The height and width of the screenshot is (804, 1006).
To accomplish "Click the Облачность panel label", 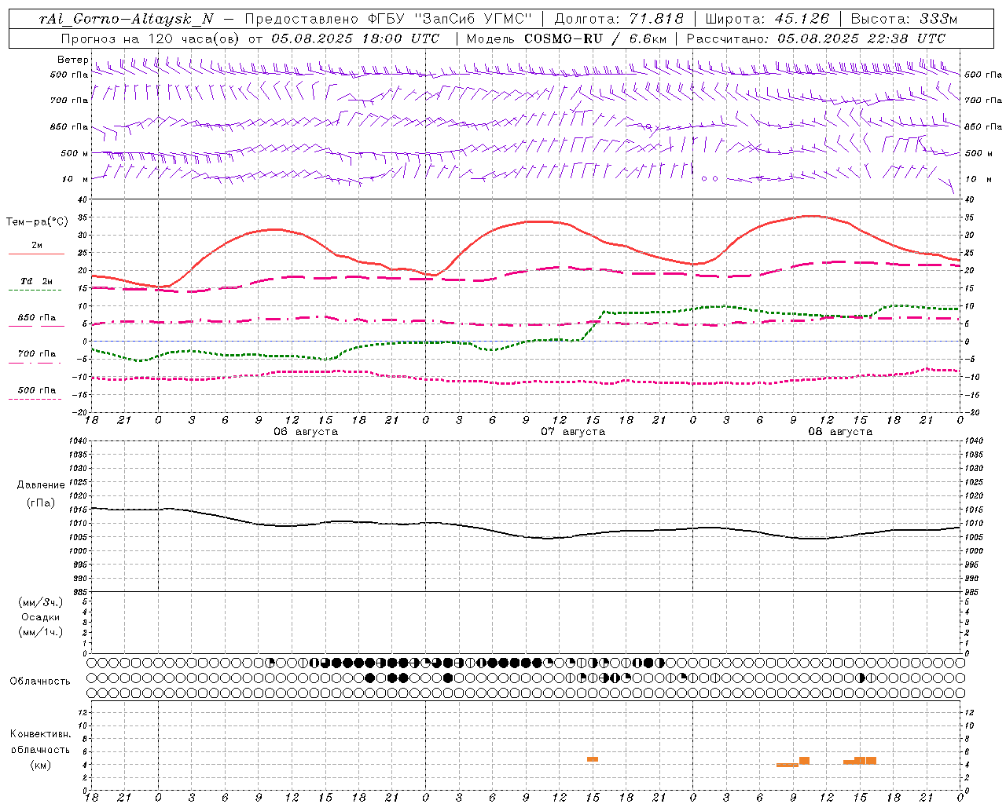I will coord(40,681).
